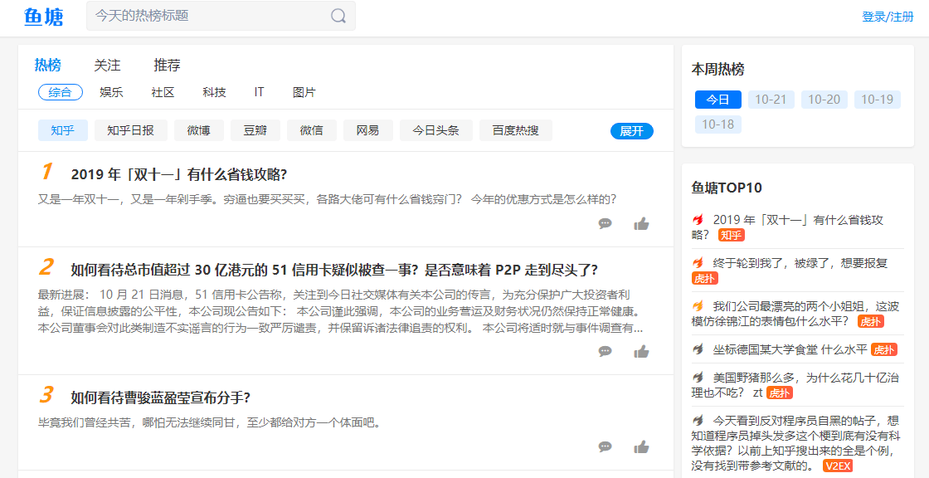929x478 pixels.
Task: Open the 推荐 tab
Action: (x=167, y=65)
